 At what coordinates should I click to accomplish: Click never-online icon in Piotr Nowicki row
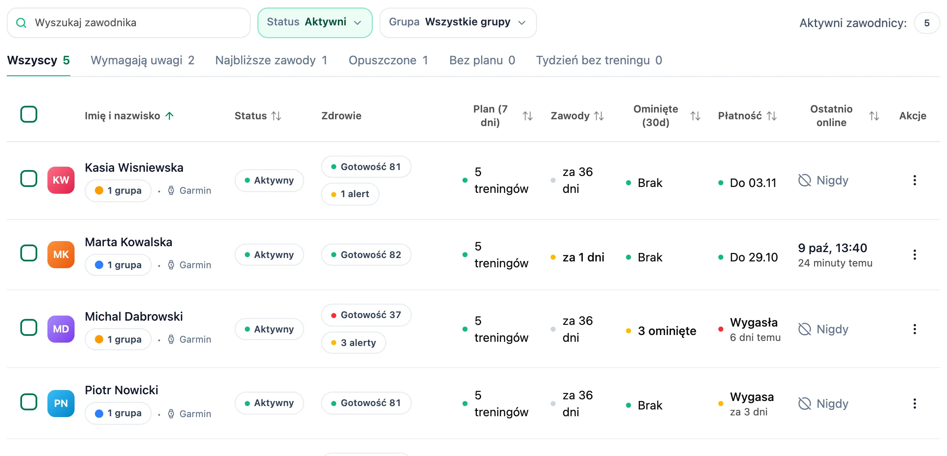tap(804, 404)
